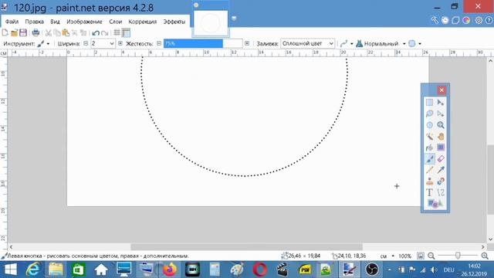The height and width of the screenshot is (278, 494).
Task: Open the Вид menu
Action: [55, 22]
